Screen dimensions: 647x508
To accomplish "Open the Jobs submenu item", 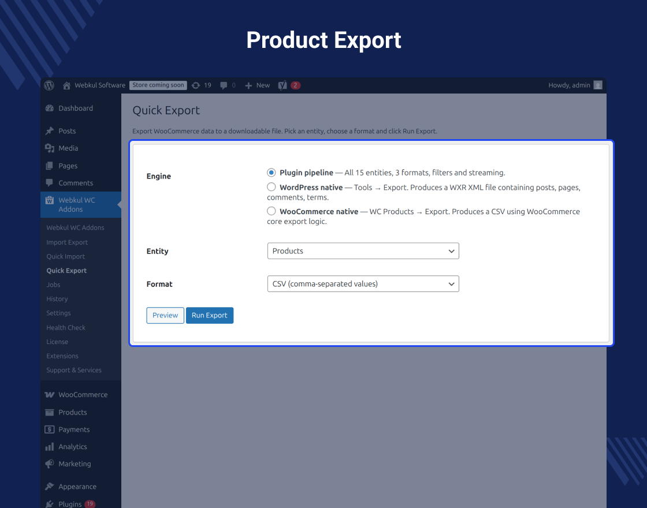I will pyautogui.click(x=53, y=285).
